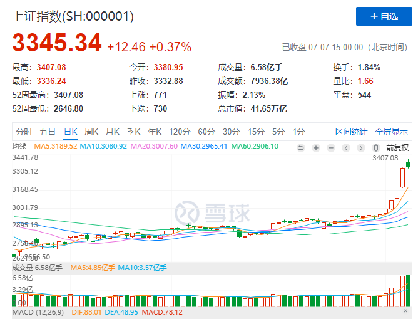418x319 pixels.
Task: Open 区间统计 range statistics
Action: click(351, 132)
